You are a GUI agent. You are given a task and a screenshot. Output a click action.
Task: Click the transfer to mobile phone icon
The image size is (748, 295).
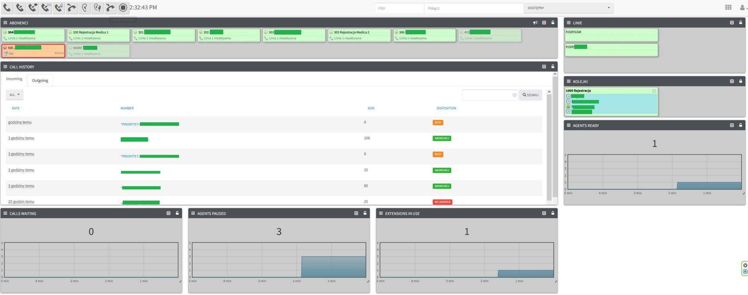point(58,7)
